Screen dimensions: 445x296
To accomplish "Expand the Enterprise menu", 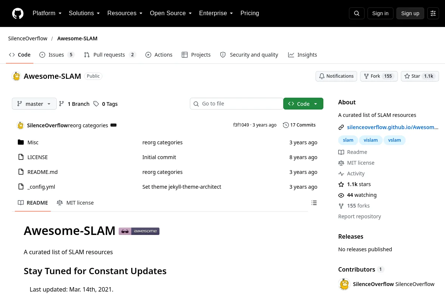I will [216, 13].
